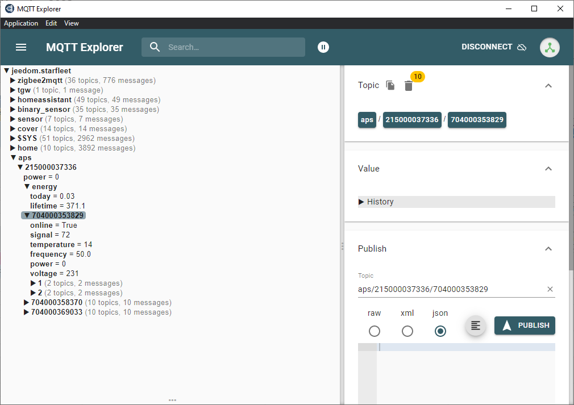Expand subtopic 2 under 704000353829
Image resolution: width=574 pixels, height=405 pixels.
[x=34, y=293]
